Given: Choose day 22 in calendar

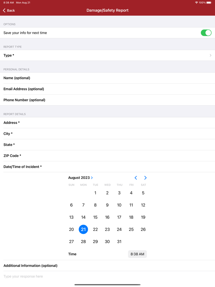Looking at the screenshot, I should click(x=95, y=229).
